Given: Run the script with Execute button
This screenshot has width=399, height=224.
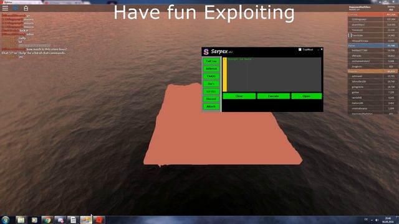Looking at the screenshot, I should tap(273, 96).
